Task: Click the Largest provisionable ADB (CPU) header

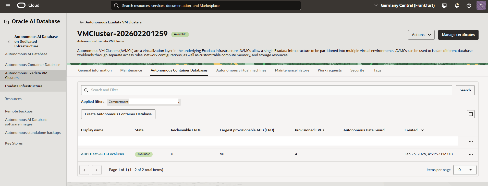Action: click(247, 130)
